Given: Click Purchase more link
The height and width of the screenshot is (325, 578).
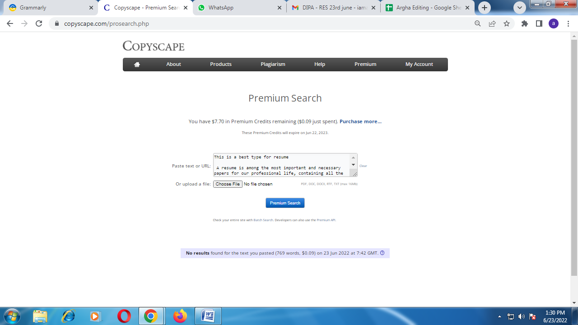Looking at the screenshot, I should [360, 121].
